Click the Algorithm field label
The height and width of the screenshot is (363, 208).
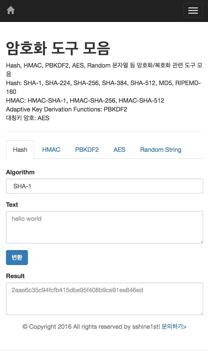20,172
